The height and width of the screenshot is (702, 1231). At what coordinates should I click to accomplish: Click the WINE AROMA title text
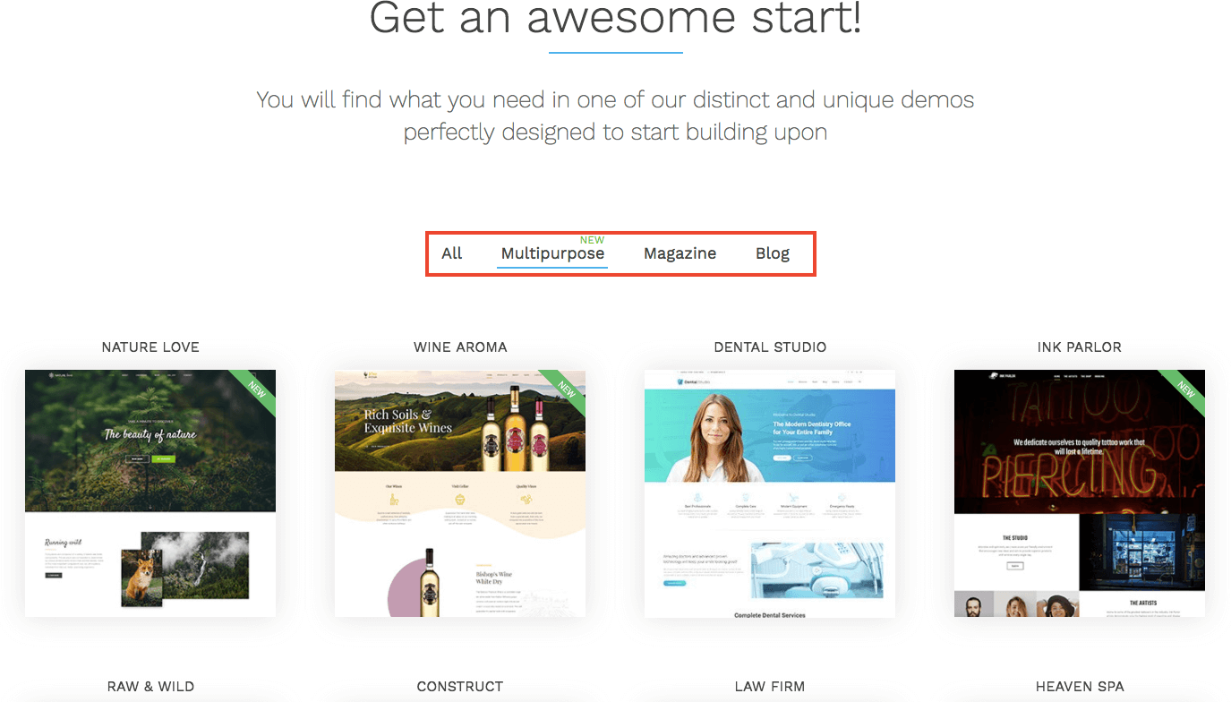460,347
